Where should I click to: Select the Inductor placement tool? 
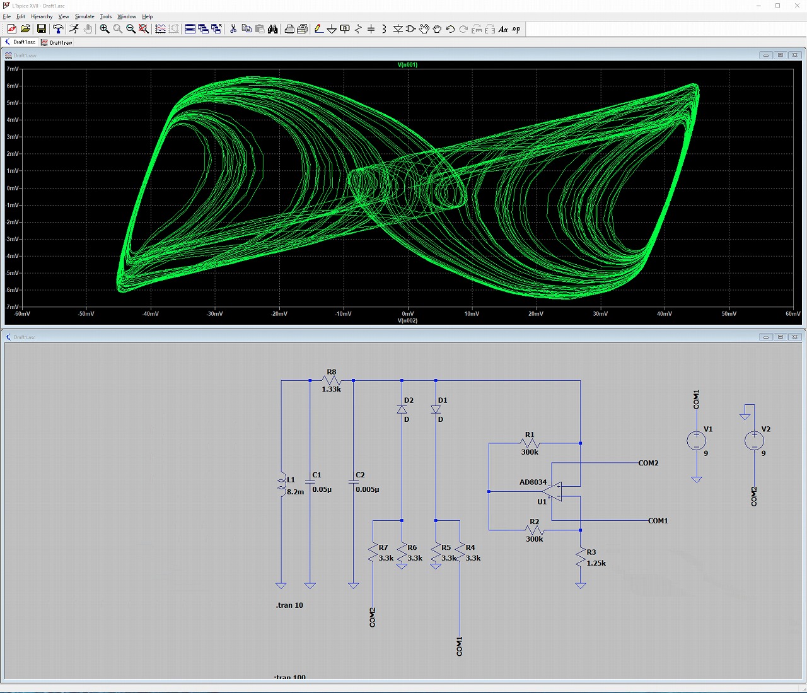384,29
